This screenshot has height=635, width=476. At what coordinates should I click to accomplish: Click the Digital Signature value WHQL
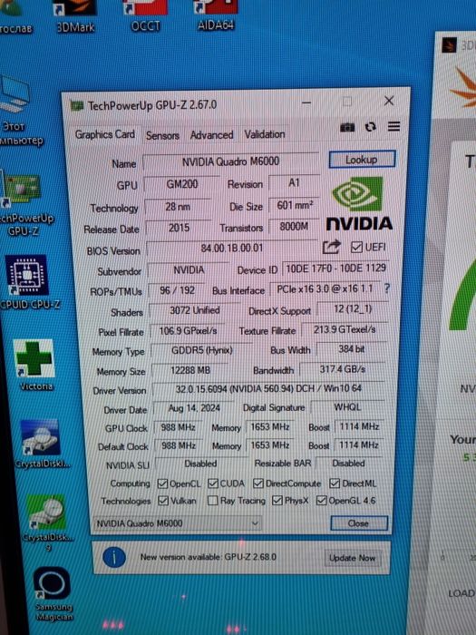(347, 407)
